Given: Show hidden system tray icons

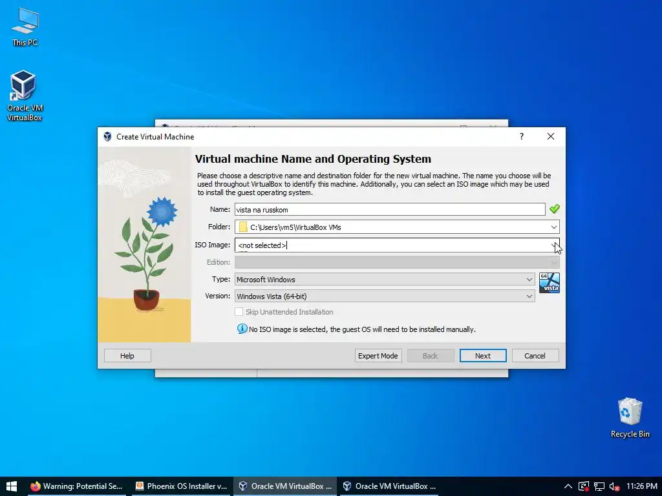Looking at the screenshot, I should click(568, 486).
